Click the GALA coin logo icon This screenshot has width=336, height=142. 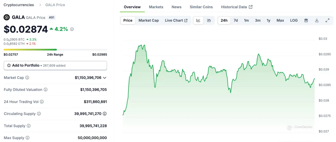pos(7,17)
